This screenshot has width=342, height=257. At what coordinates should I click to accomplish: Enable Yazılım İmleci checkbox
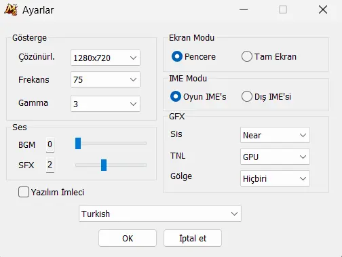pos(24,192)
